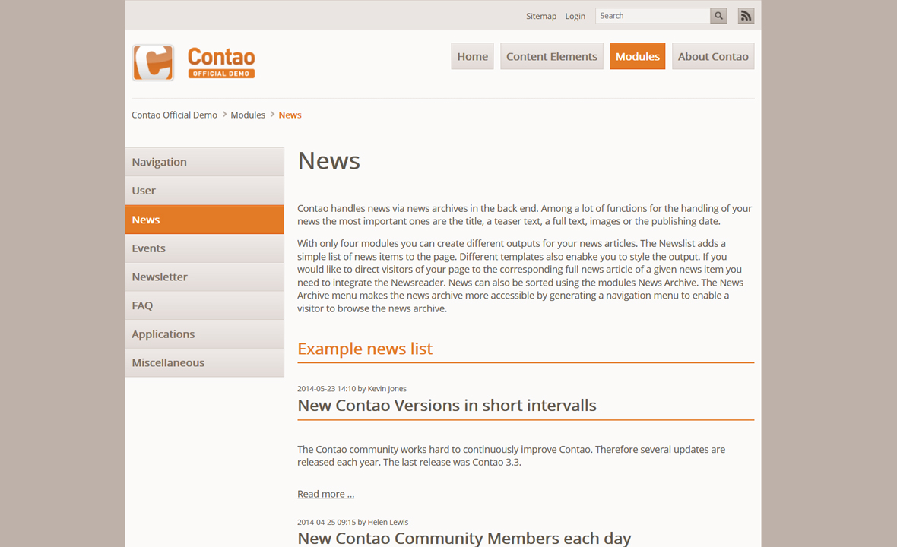Viewport: 897px width, 547px height.
Task: Click the 2014-04-25 09:15 by Helen Lewis line
Action: [353, 523]
